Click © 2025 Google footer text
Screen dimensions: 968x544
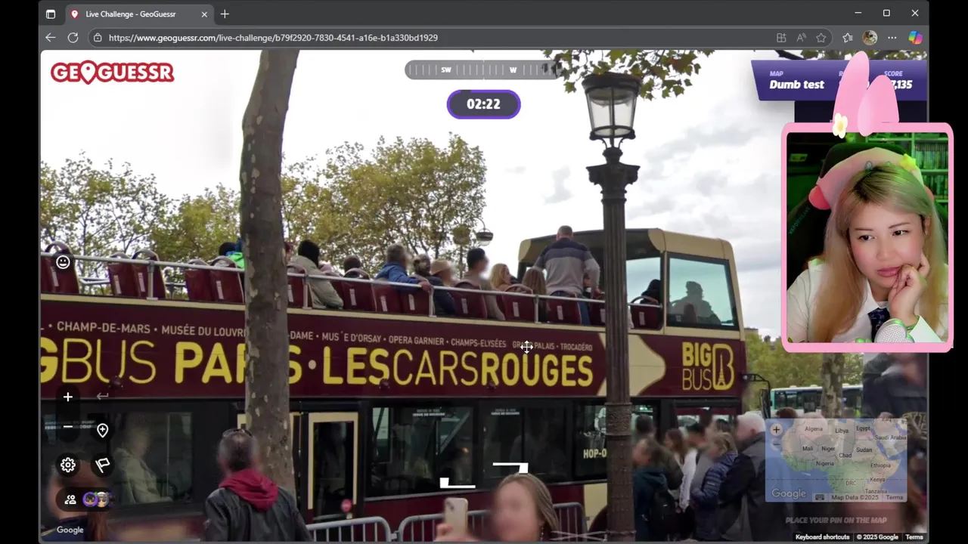click(877, 537)
